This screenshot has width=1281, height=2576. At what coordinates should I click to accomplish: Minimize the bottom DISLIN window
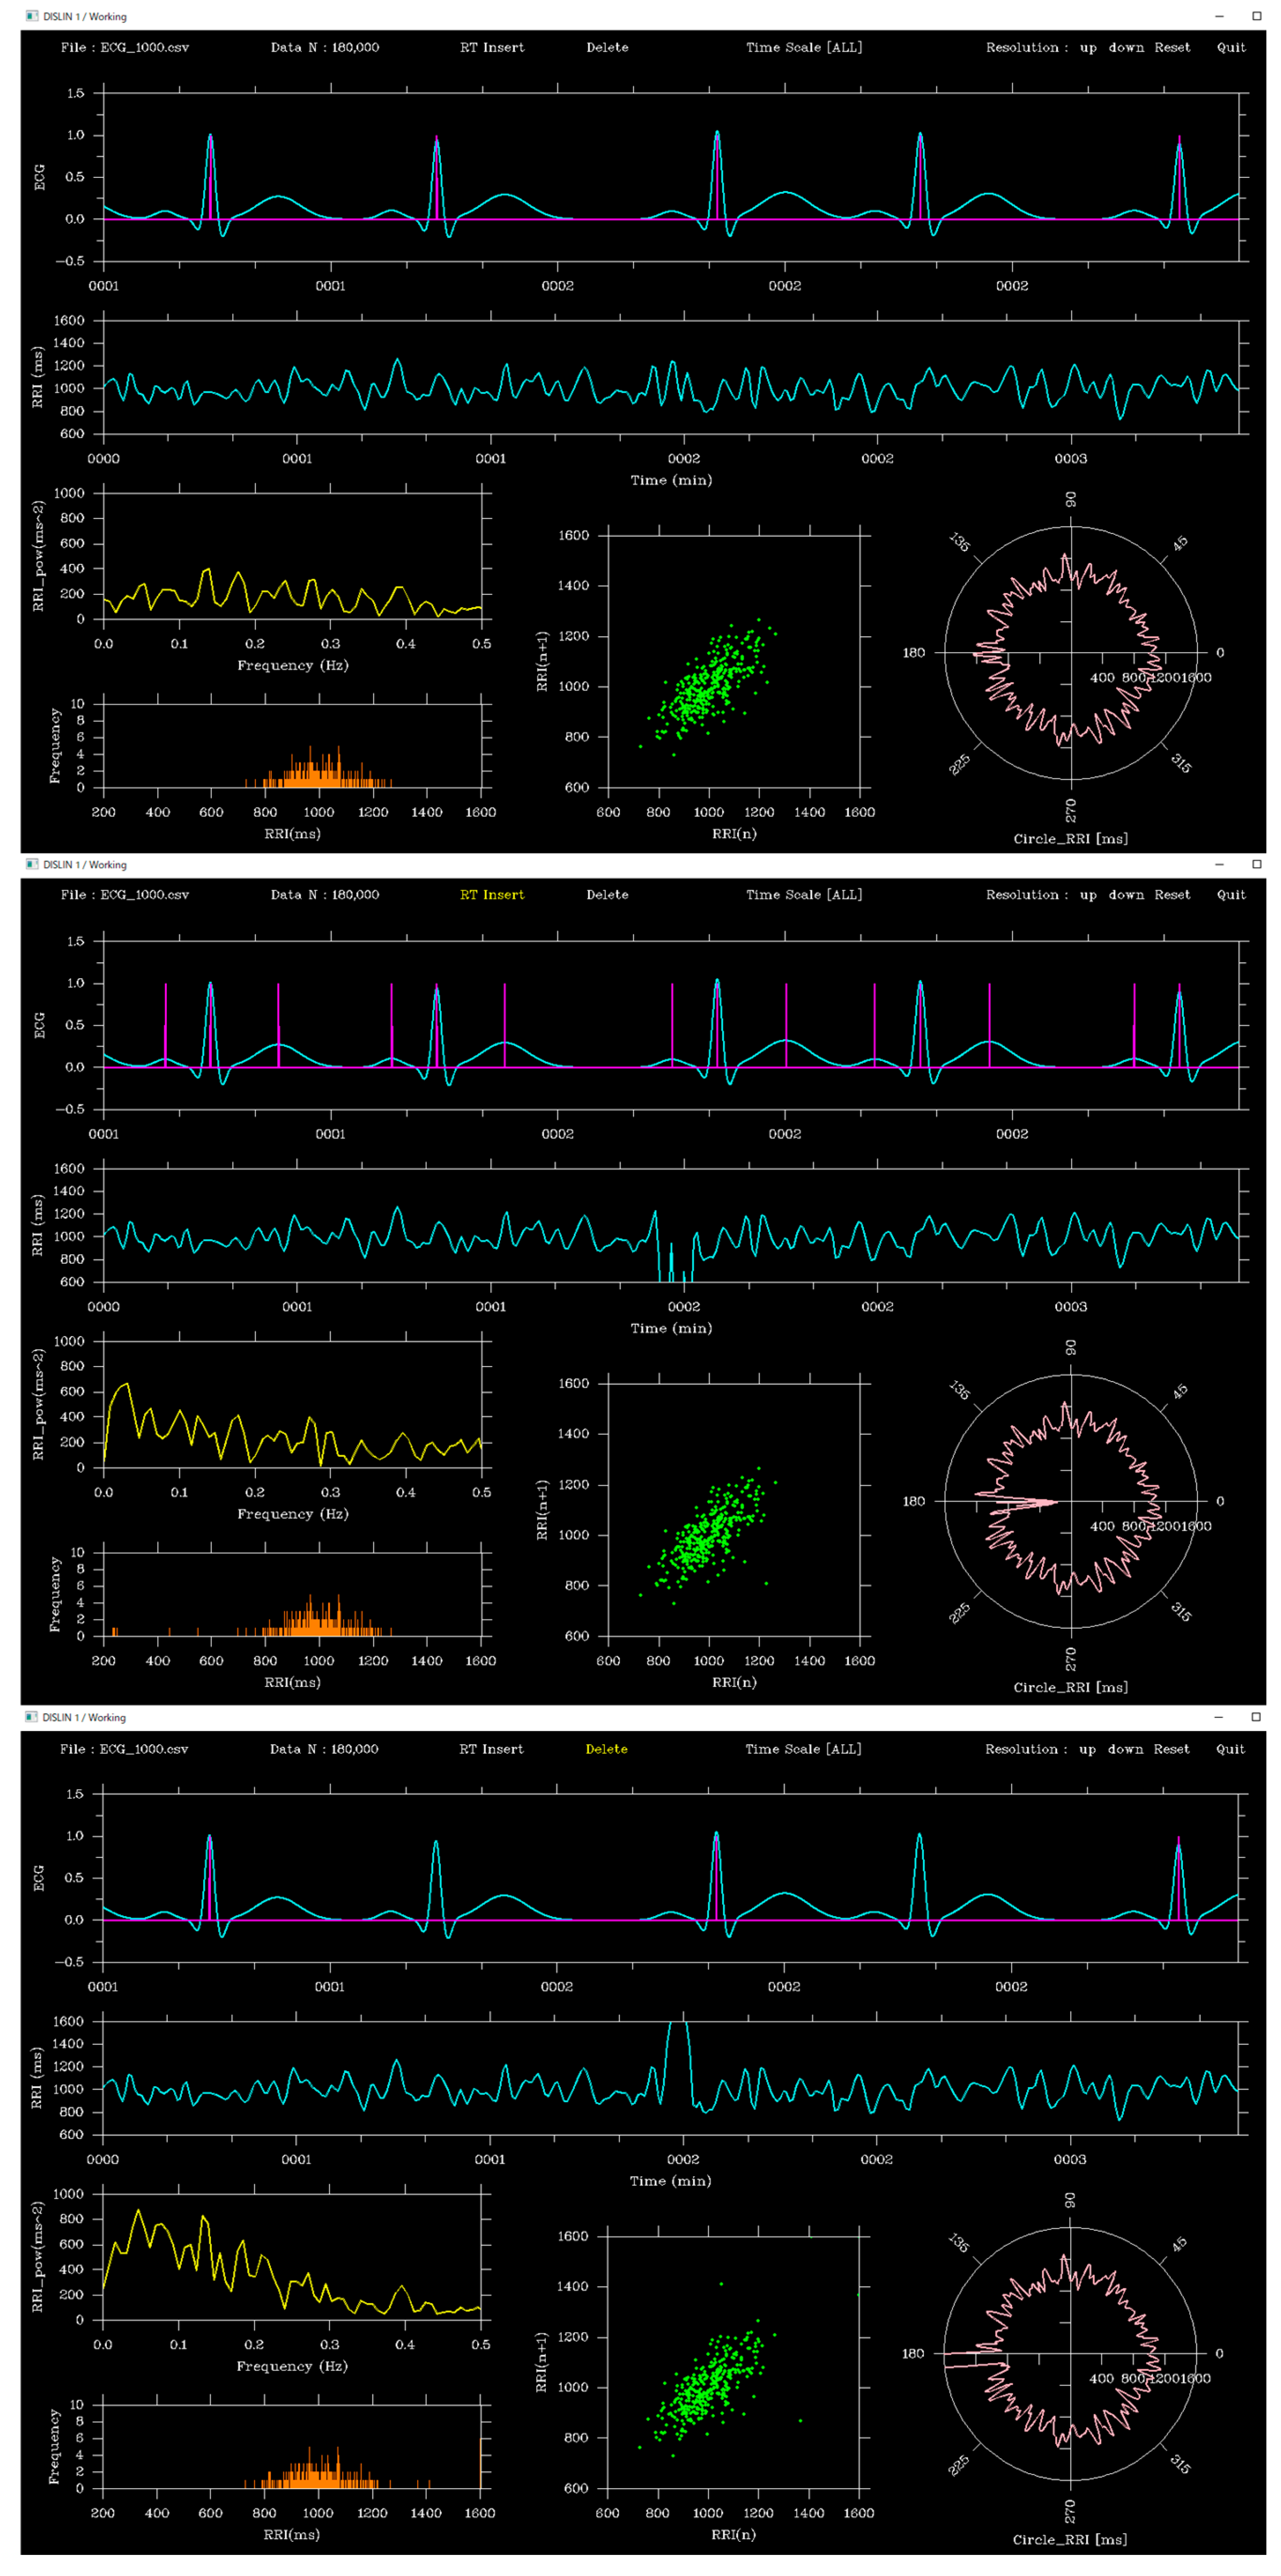[1218, 1717]
